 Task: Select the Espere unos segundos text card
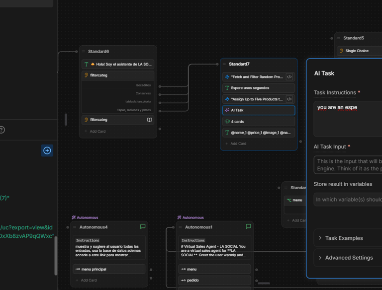click(259, 88)
